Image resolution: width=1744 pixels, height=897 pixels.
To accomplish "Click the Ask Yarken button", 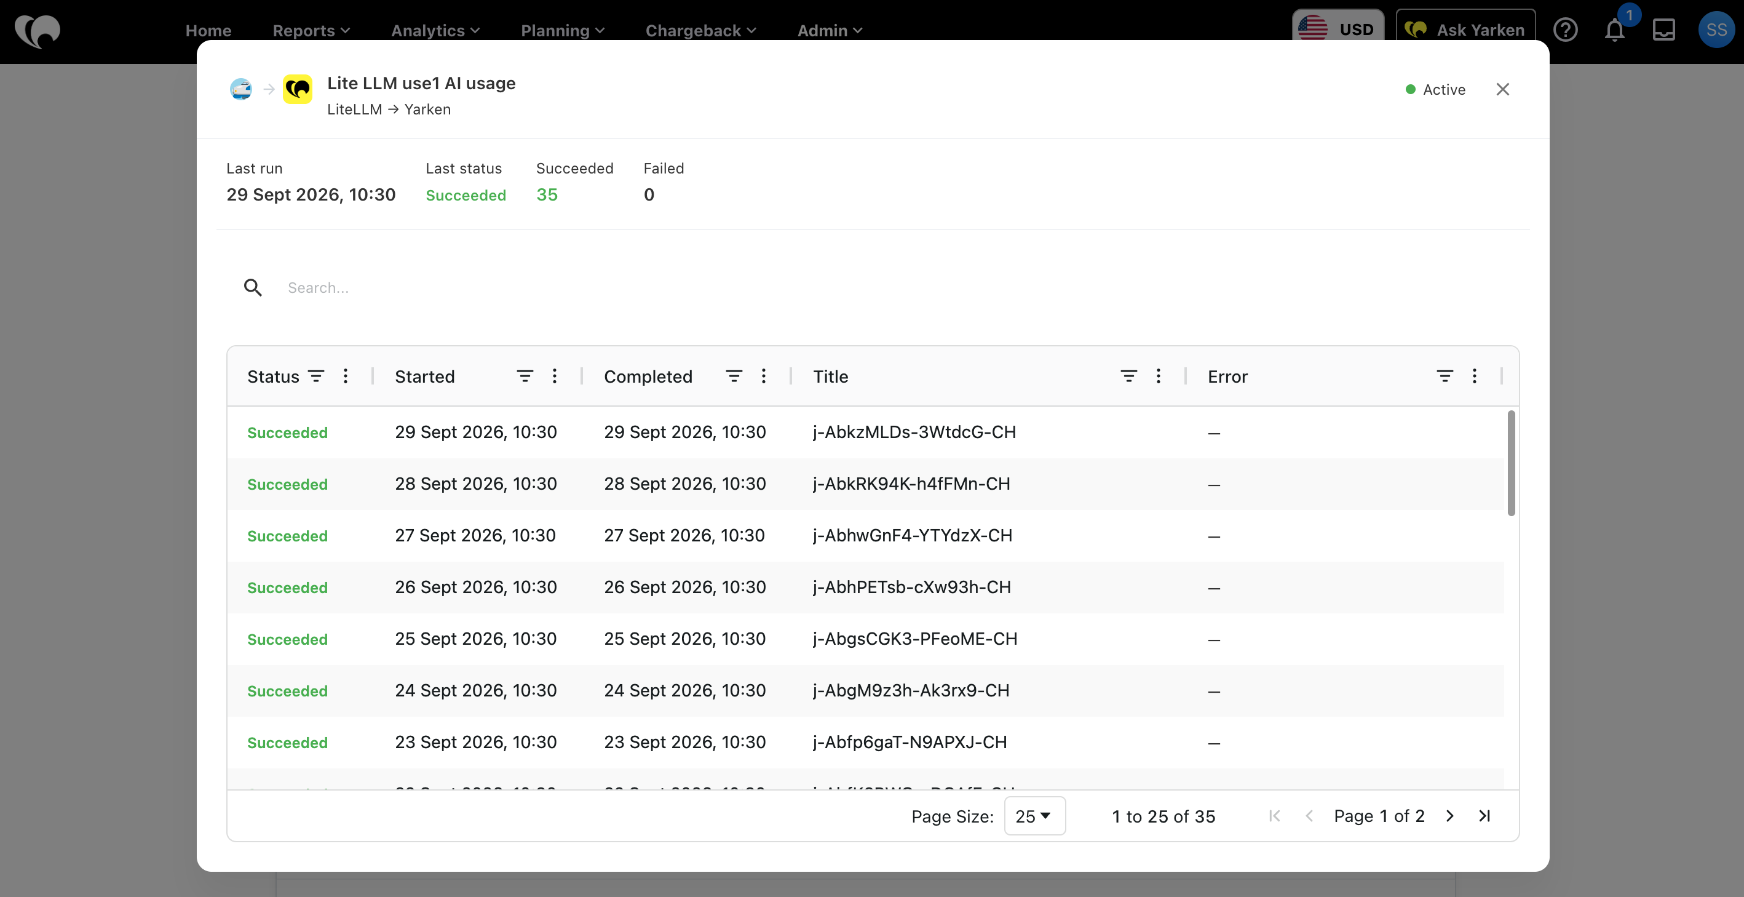I will point(1466,29).
